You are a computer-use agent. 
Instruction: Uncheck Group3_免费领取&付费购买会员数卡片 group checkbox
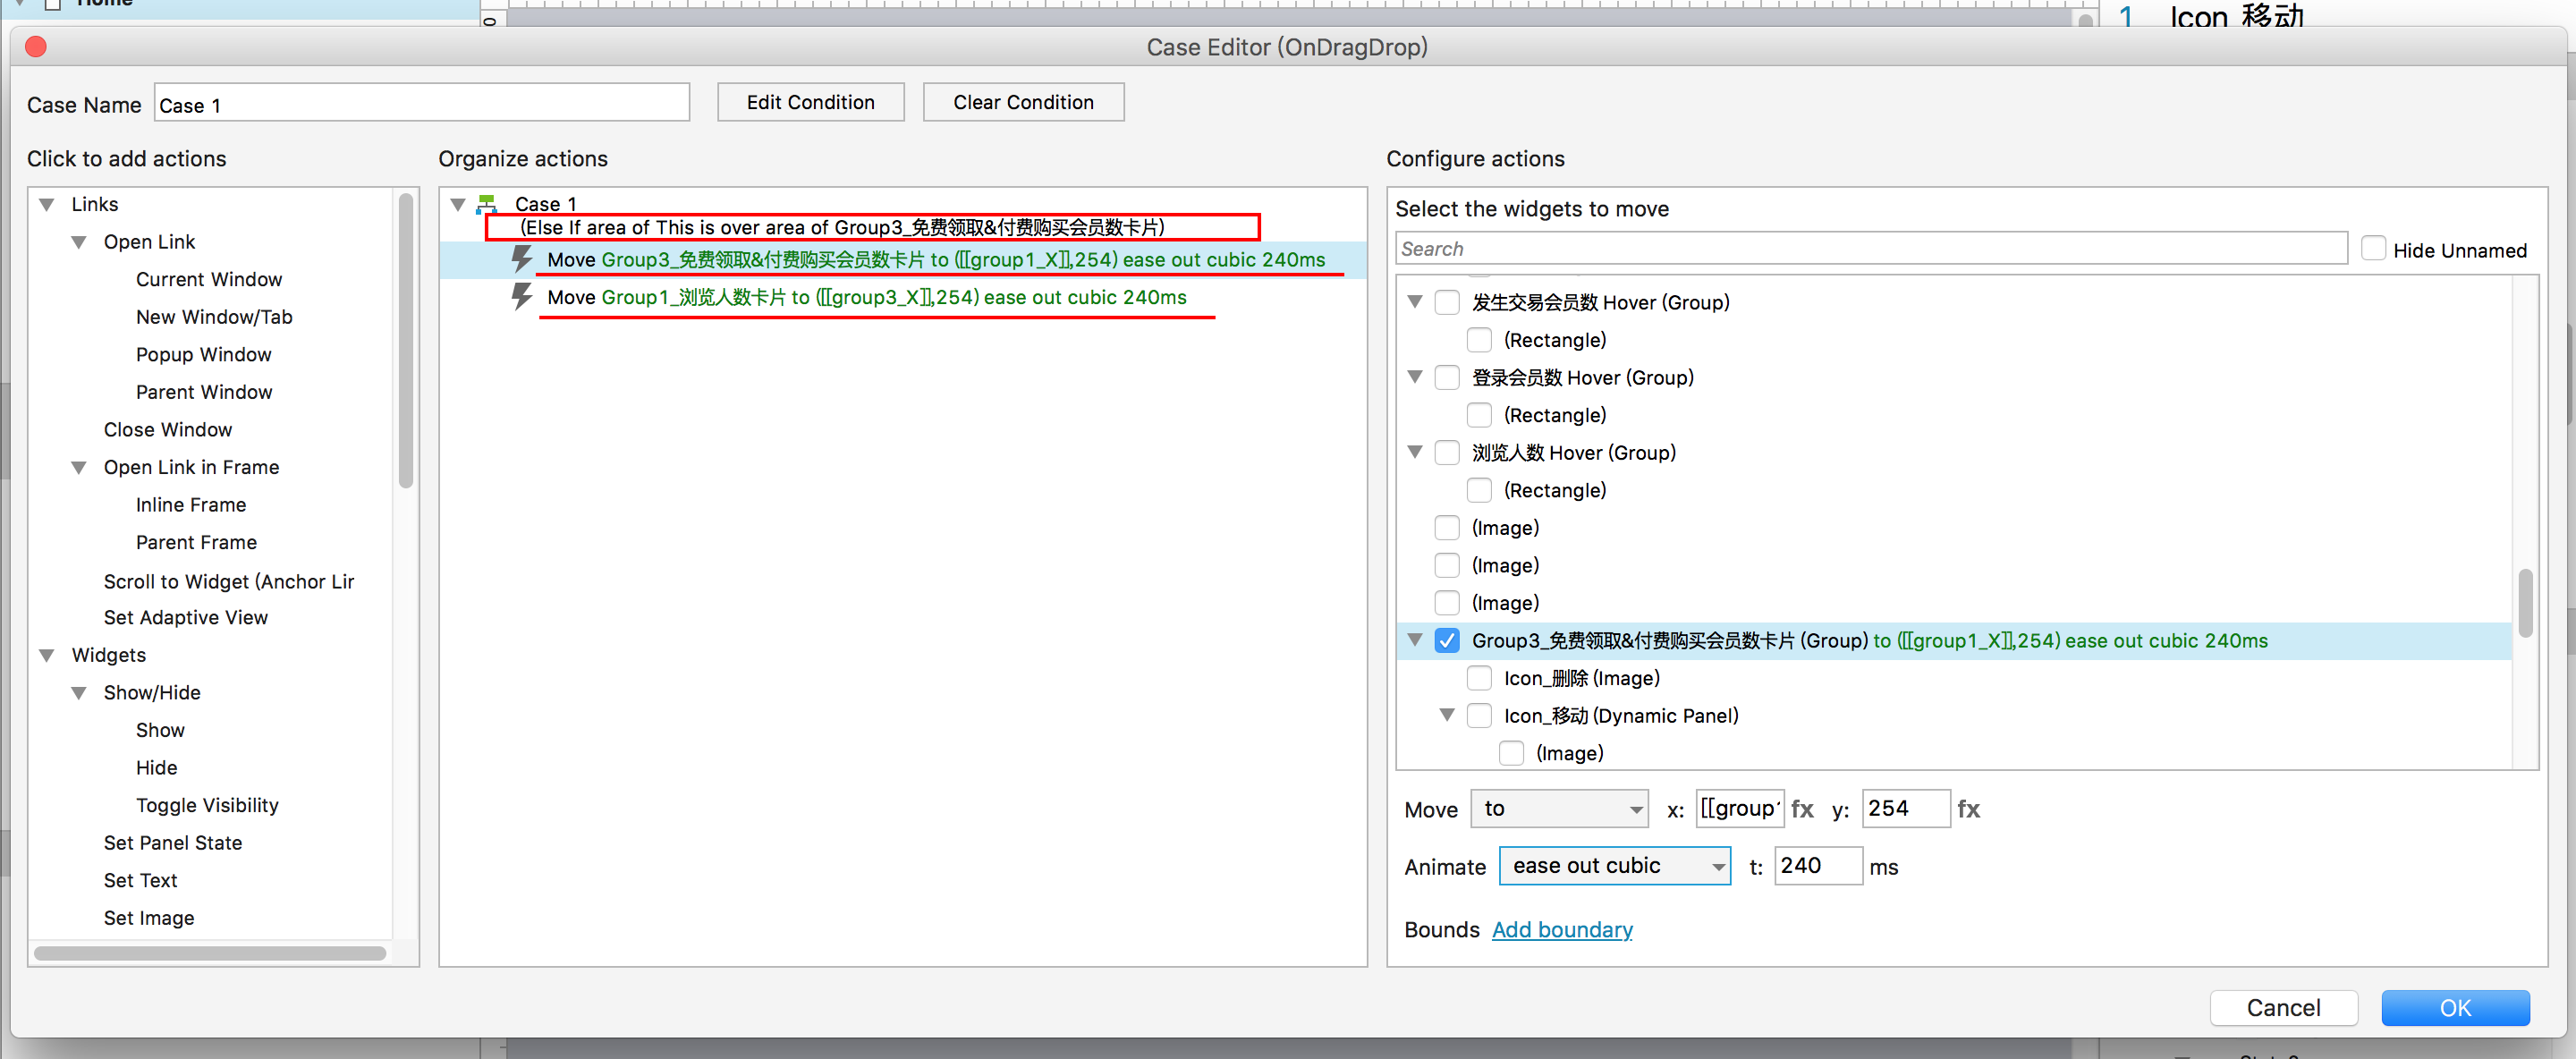1446,641
